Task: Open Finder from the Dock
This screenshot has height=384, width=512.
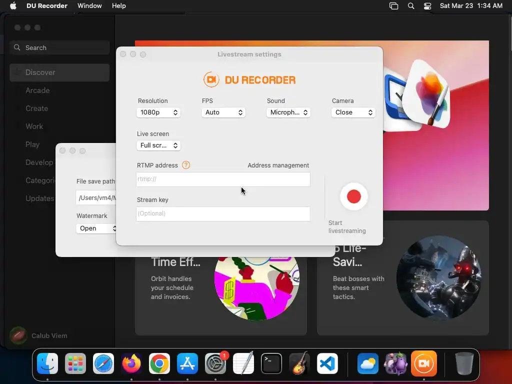Action: [x=47, y=363]
